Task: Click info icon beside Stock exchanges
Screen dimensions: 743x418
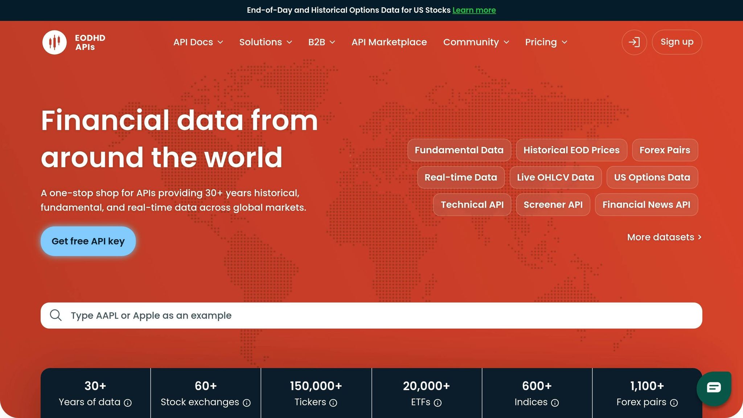Action: tap(247, 403)
